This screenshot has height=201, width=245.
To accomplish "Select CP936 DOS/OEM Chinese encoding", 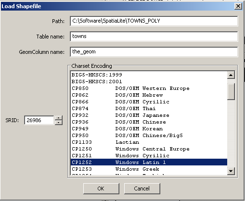I will click(149, 122).
